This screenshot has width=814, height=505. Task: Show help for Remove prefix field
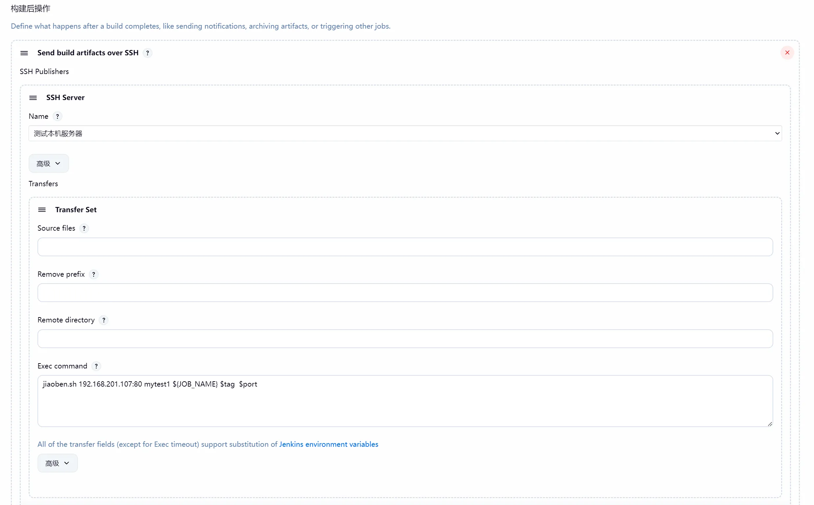click(x=94, y=274)
